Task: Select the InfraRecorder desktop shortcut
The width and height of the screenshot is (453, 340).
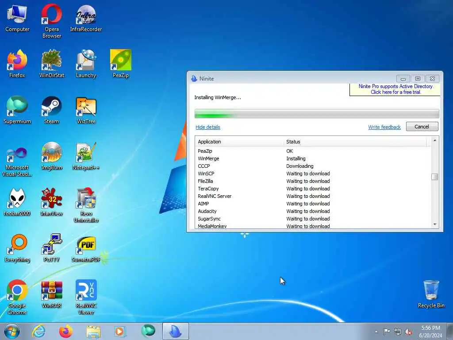Action: tap(86, 18)
